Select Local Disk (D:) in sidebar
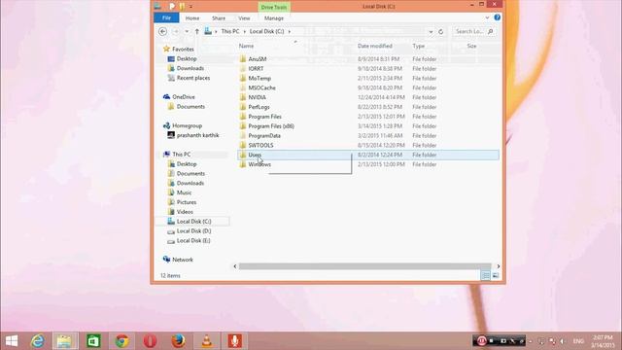Screen dimensions: 622x350 click(193, 231)
